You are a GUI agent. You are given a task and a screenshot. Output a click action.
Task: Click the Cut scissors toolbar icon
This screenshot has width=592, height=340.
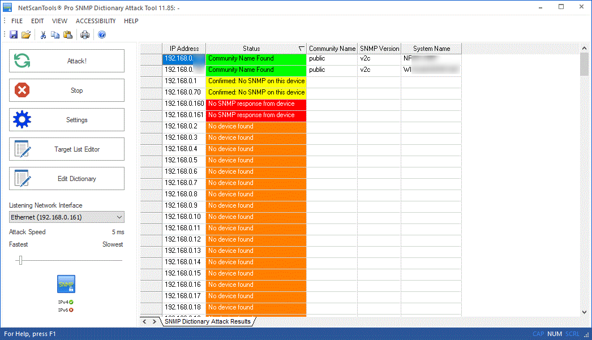coord(43,35)
